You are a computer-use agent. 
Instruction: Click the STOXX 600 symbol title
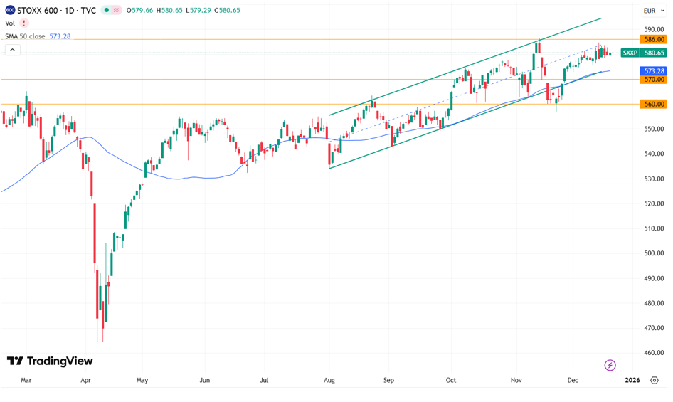click(56, 11)
